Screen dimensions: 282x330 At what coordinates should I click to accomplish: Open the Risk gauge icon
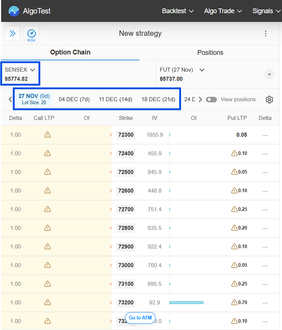pos(31,34)
